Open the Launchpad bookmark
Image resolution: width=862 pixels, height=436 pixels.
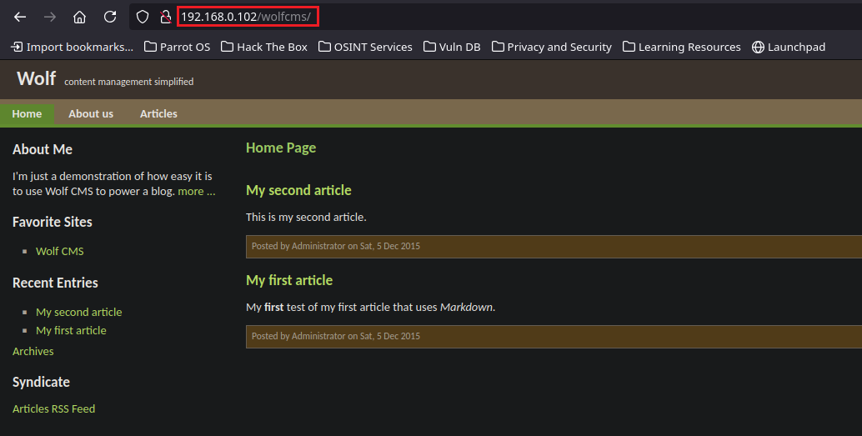pos(788,47)
